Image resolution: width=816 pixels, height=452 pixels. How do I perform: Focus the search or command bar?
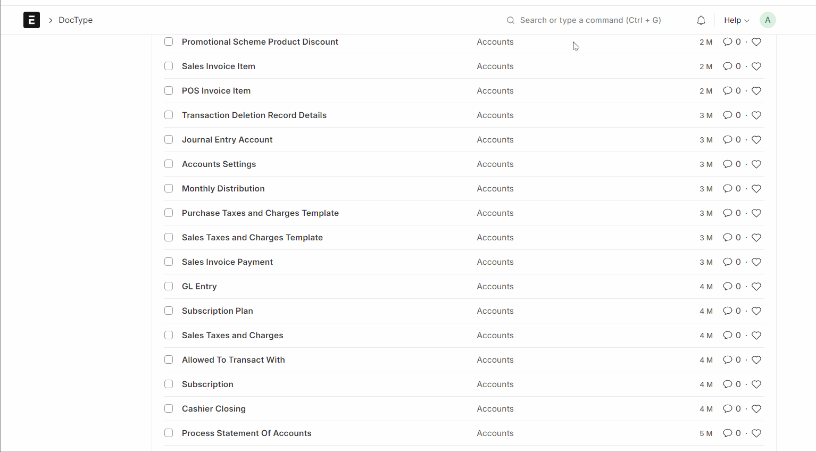pos(590,20)
